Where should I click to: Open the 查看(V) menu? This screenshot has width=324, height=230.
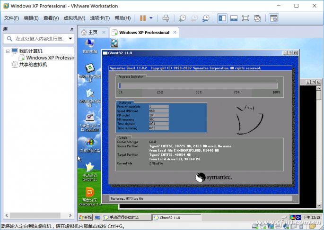tap(51, 18)
